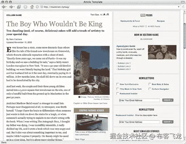The width and height of the screenshot is (186, 144).
Task: Open the What is RSS? link
Action: click(x=139, y=26)
